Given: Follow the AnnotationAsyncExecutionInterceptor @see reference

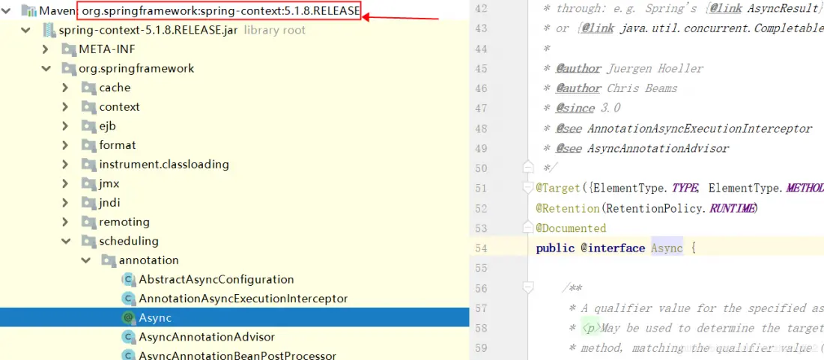Looking at the screenshot, I should [x=700, y=129].
